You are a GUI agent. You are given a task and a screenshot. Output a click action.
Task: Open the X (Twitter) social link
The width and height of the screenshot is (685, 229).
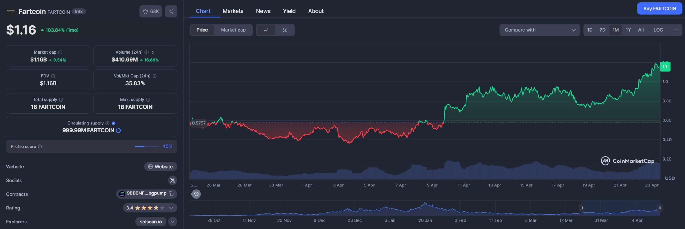pos(173,180)
